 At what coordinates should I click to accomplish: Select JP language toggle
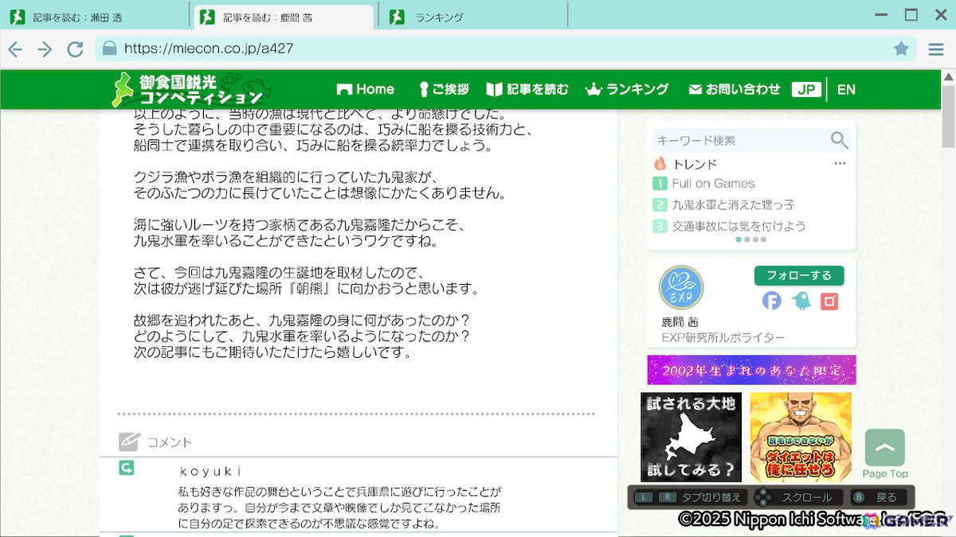[806, 89]
